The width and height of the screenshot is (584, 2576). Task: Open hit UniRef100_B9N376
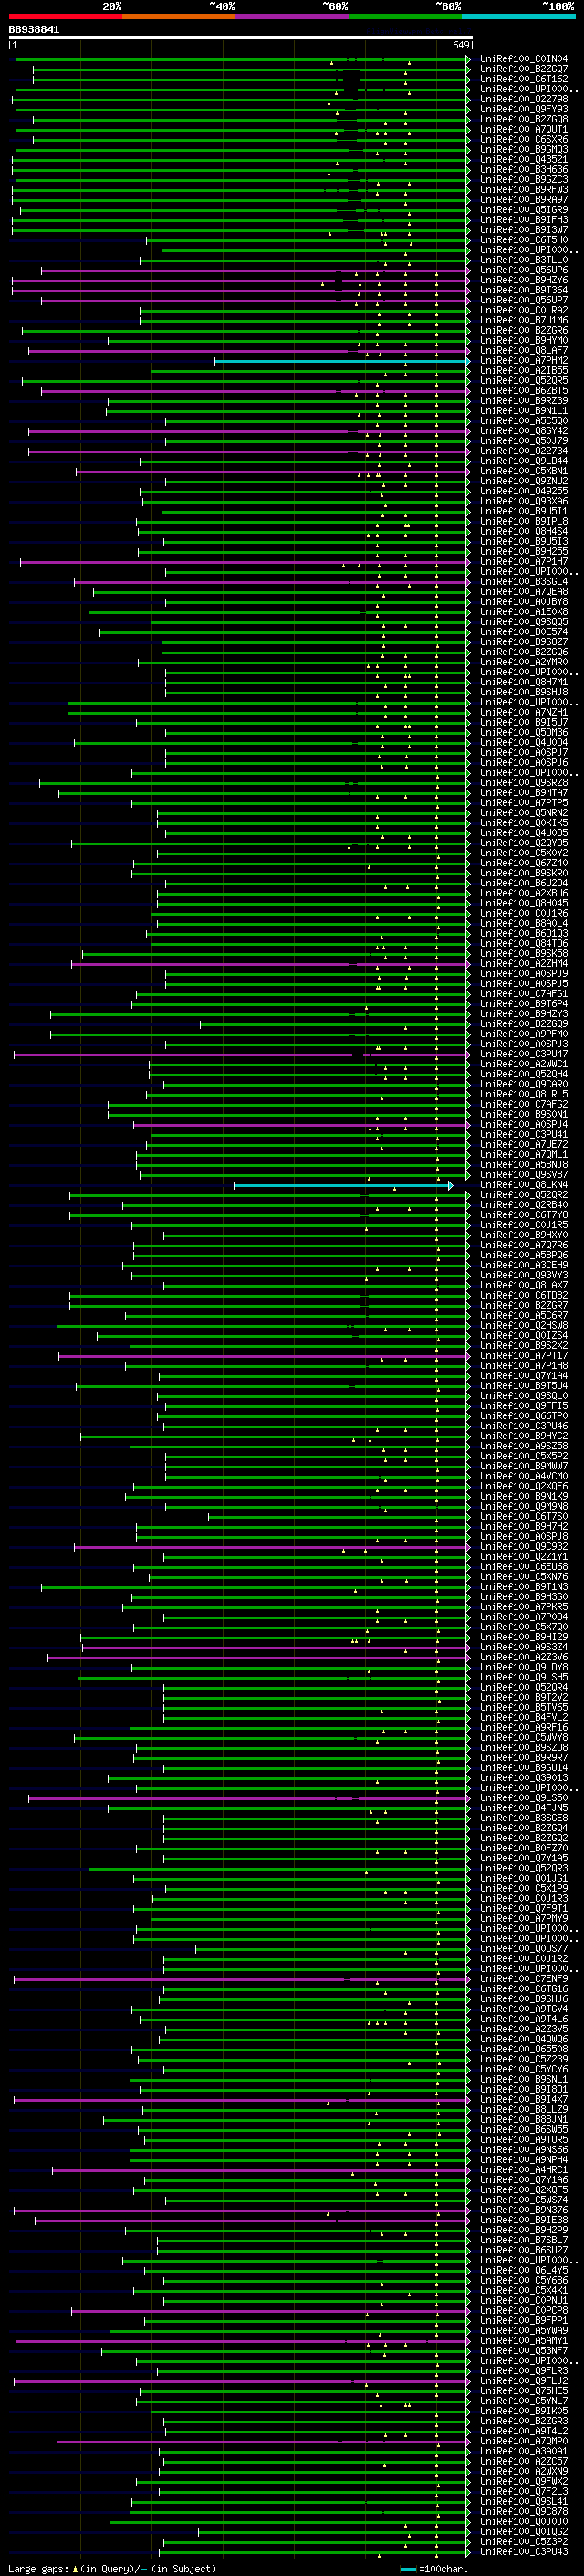point(524,2211)
